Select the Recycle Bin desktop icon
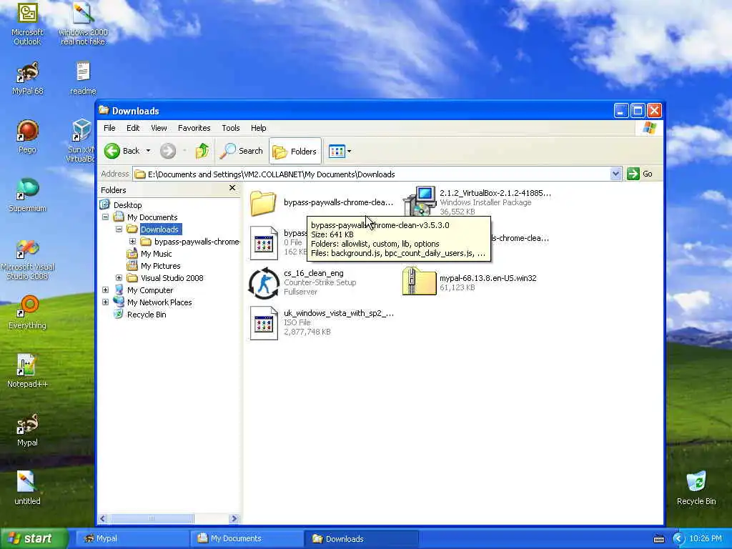This screenshot has width=732, height=549. click(696, 488)
